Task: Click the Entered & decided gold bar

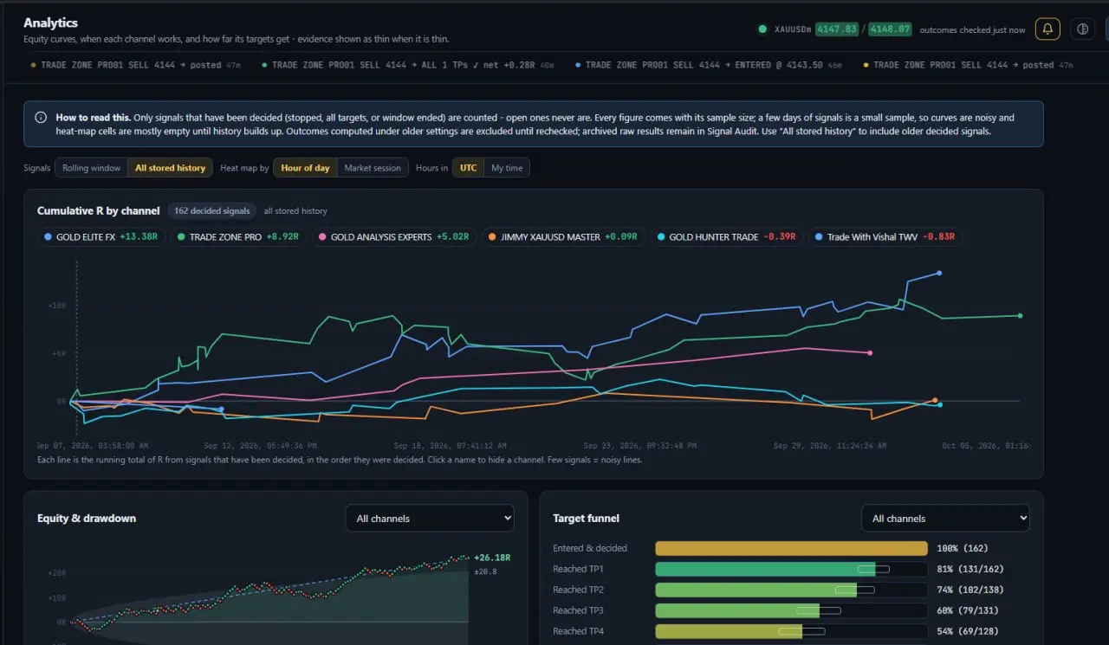Action: 791,548
